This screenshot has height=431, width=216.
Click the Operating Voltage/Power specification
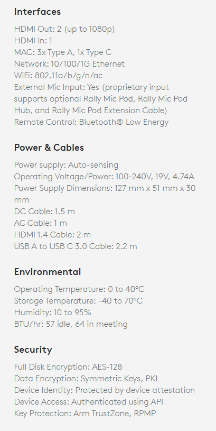104,177
